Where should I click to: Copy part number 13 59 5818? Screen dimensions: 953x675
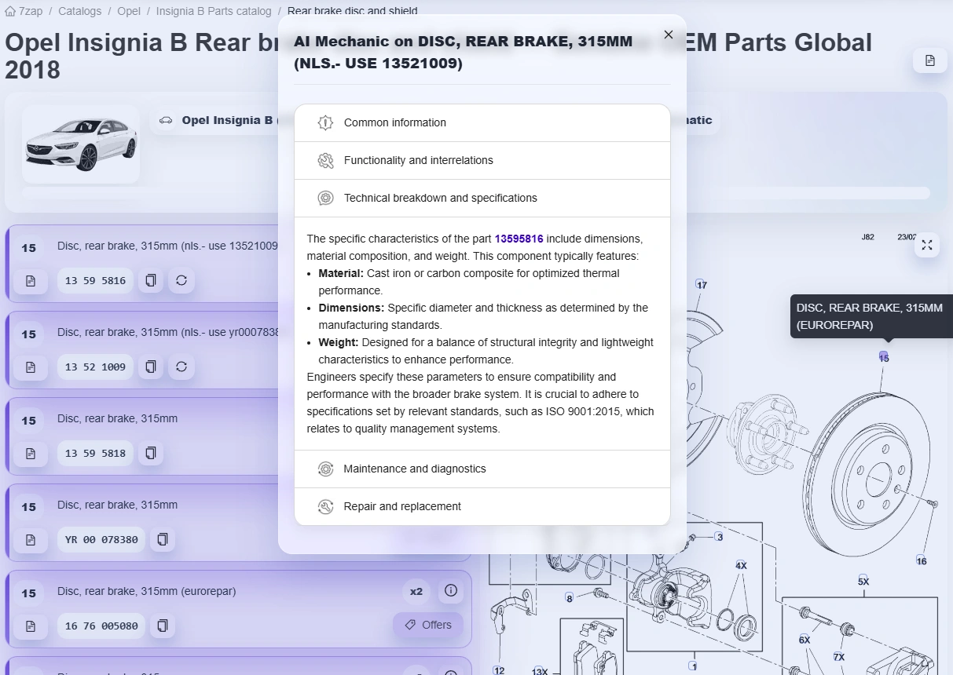pyautogui.click(x=151, y=453)
